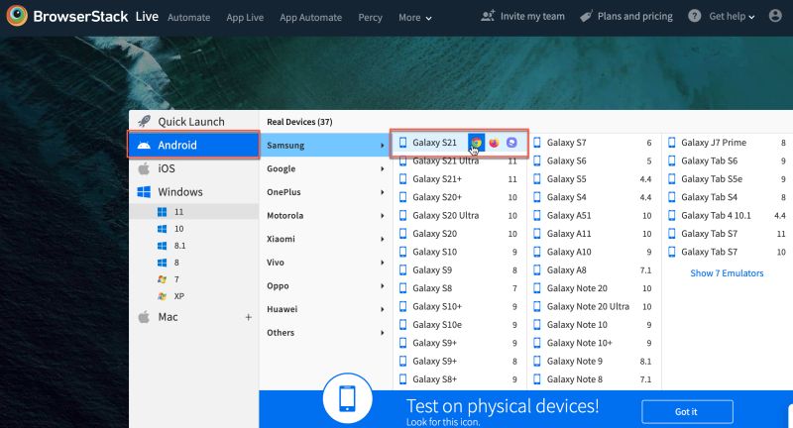Expand the More dropdown in top navigation
This screenshot has height=428, width=793.
414,18
